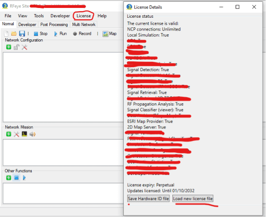Click the blue stop icon in Other Functions
Screen dimensions: 266x217
(16, 178)
